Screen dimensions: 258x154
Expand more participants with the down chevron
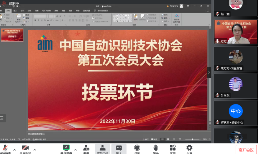coord(237,137)
